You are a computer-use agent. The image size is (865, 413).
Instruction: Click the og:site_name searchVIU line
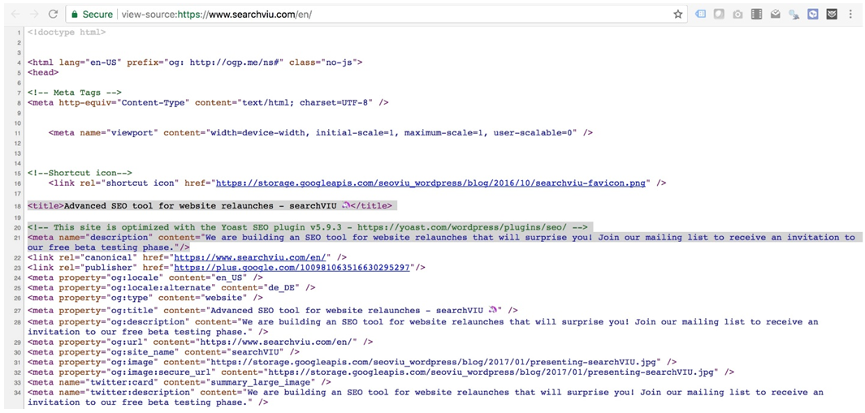[x=164, y=352]
